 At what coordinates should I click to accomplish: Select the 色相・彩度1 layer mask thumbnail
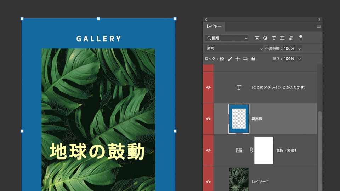pos(263,150)
